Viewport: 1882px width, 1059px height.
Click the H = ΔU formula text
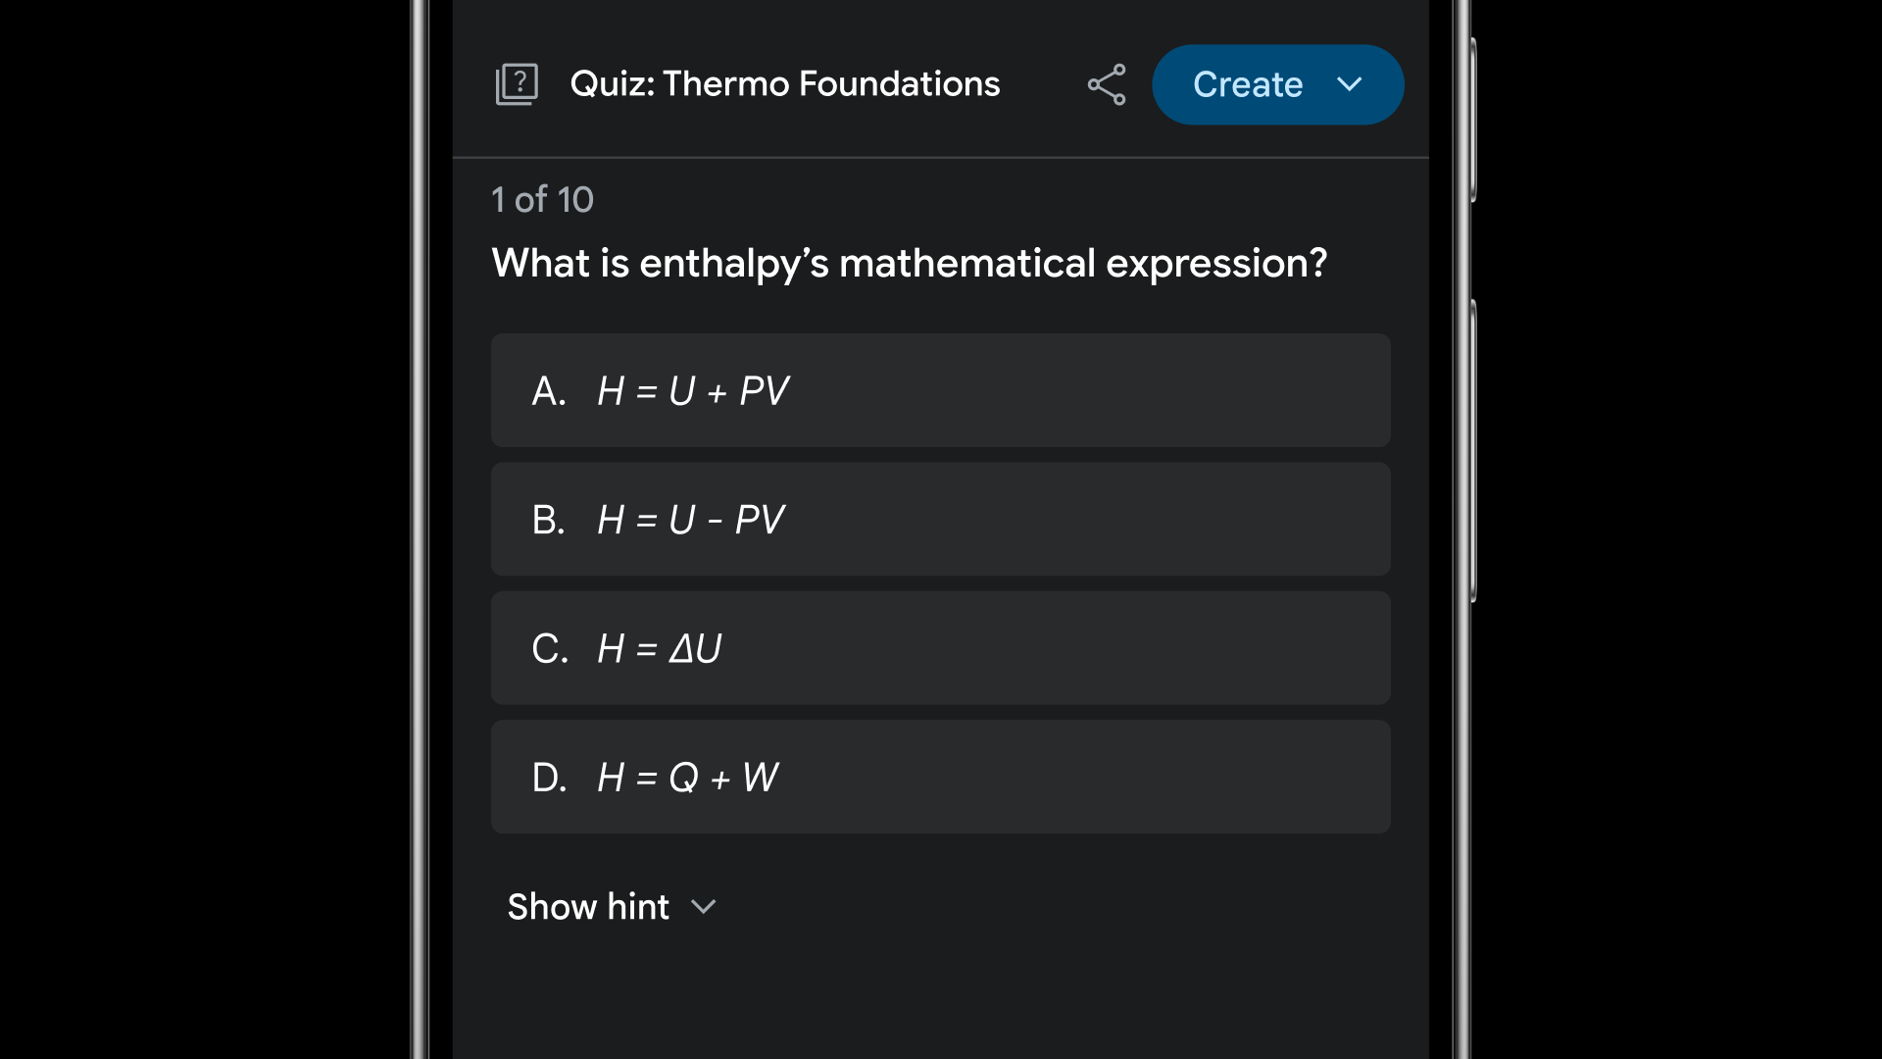pos(659,649)
